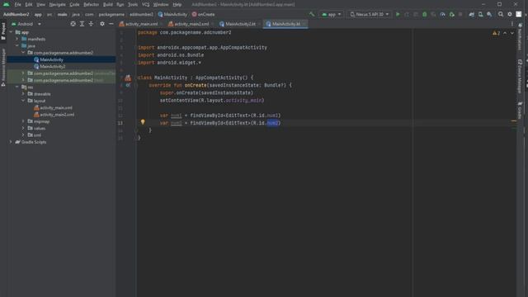Screen dimensions: 528x297
Task: Collapse all items in the Project panel
Action: coord(91,24)
